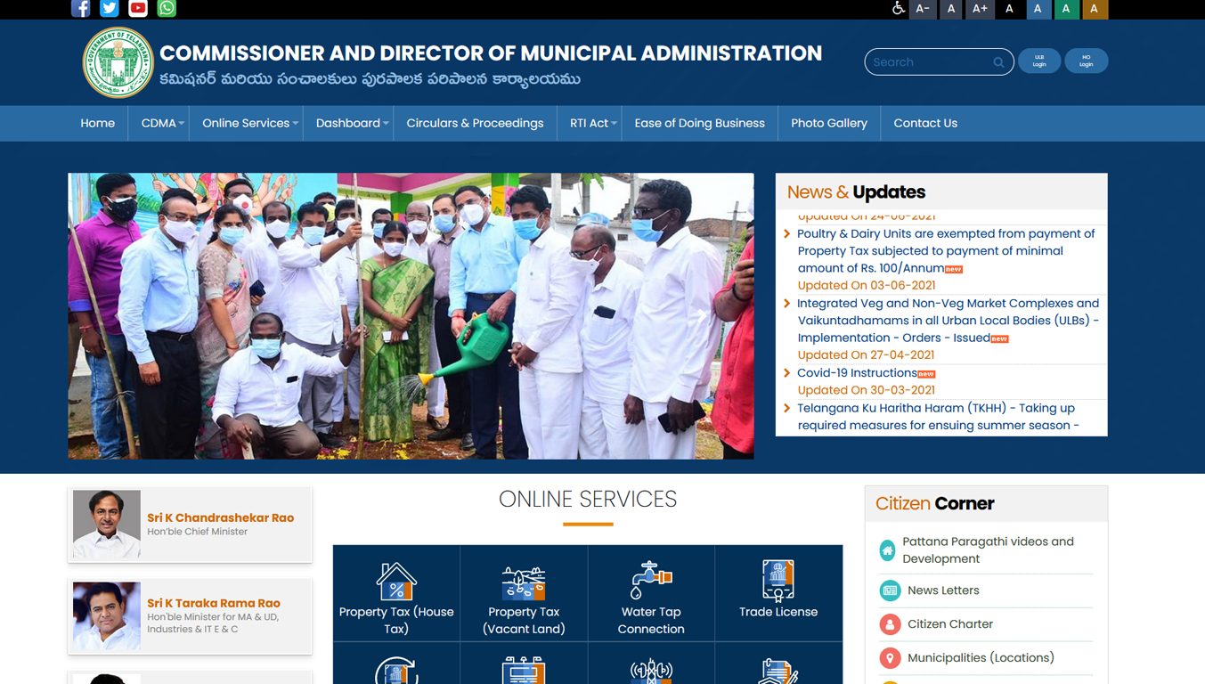1205x684 pixels.
Task: Click 'Updated On 03-06-2021' text
Action: click(x=866, y=286)
